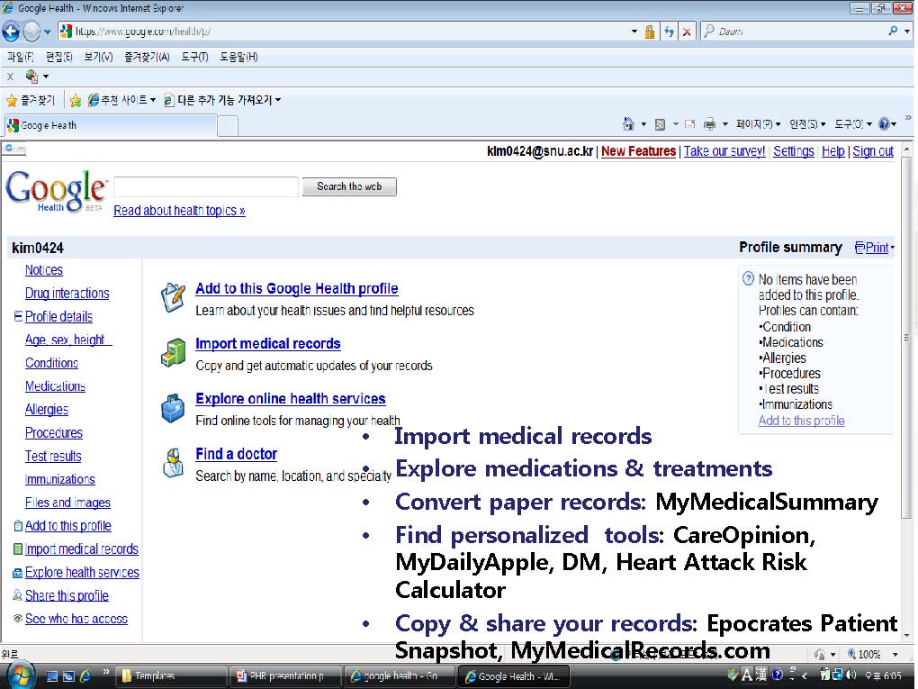Open the Test results sidebar link

(53, 456)
